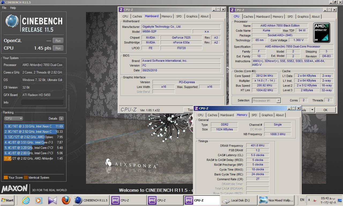Switch to the highlighted CPU-Z taskbar button
343x206 pixels.
[x=202, y=200]
